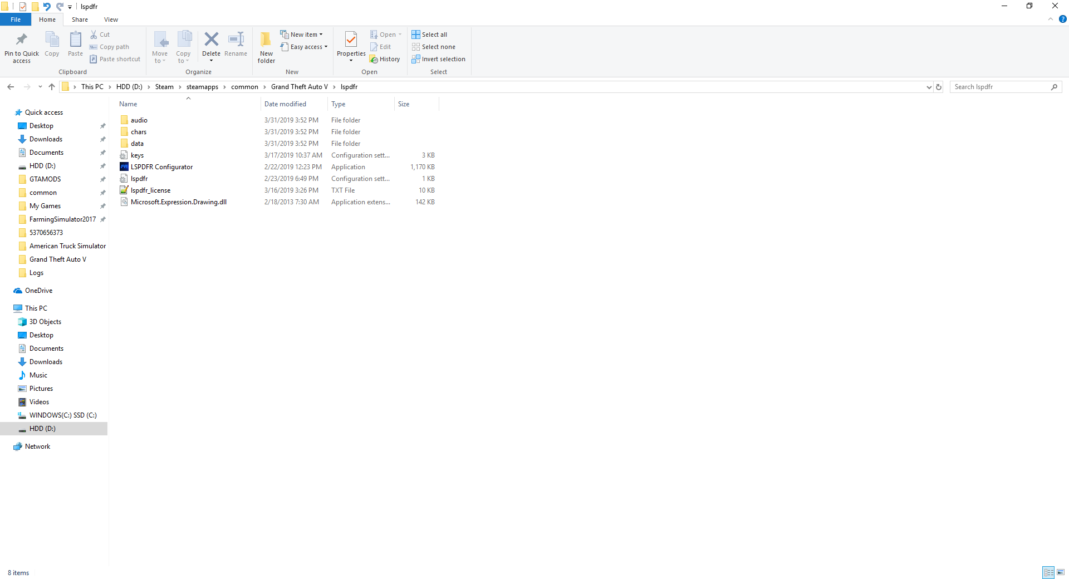The image size is (1069, 579).
Task: Switch to the View ribbon tab
Action: click(111, 19)
